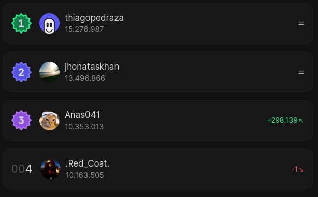
Task: Click the blue rank 2 badge
Action: click(x=21, y=72)
